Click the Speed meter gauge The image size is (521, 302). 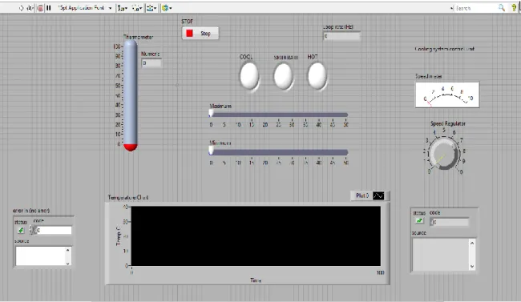click(447, 95)
